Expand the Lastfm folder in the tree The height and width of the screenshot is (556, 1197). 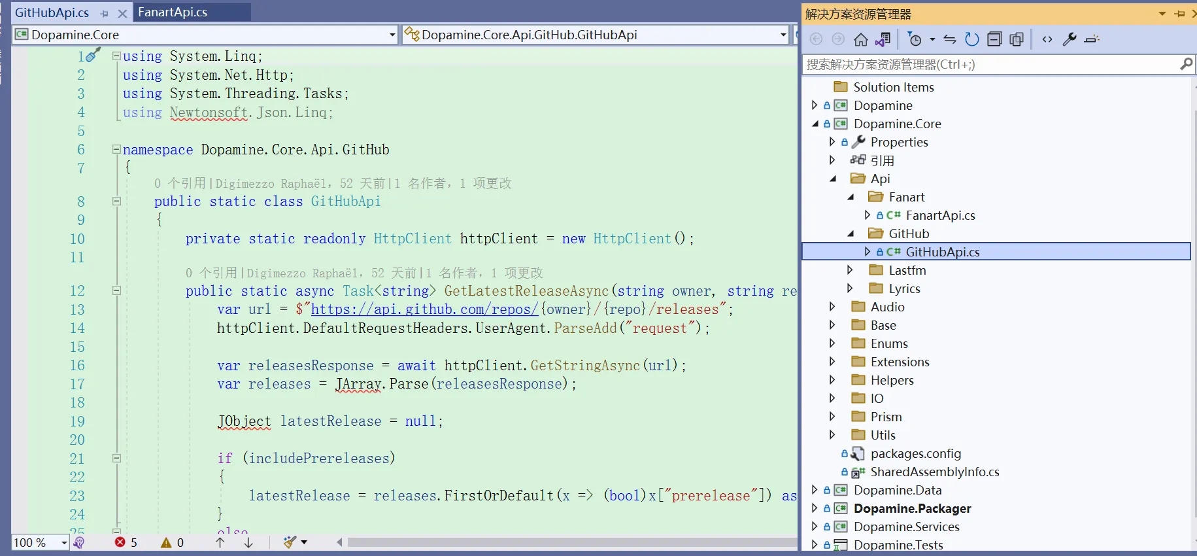(x=849, y=269)
